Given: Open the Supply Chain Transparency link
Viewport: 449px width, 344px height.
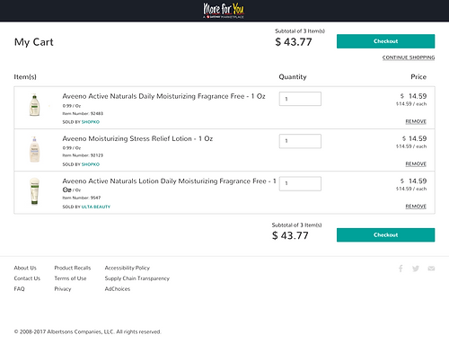Looking at the screenshot, I should (137, 278).
